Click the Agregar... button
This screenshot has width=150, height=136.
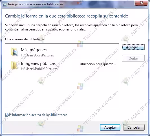click(x=133, y=47)
